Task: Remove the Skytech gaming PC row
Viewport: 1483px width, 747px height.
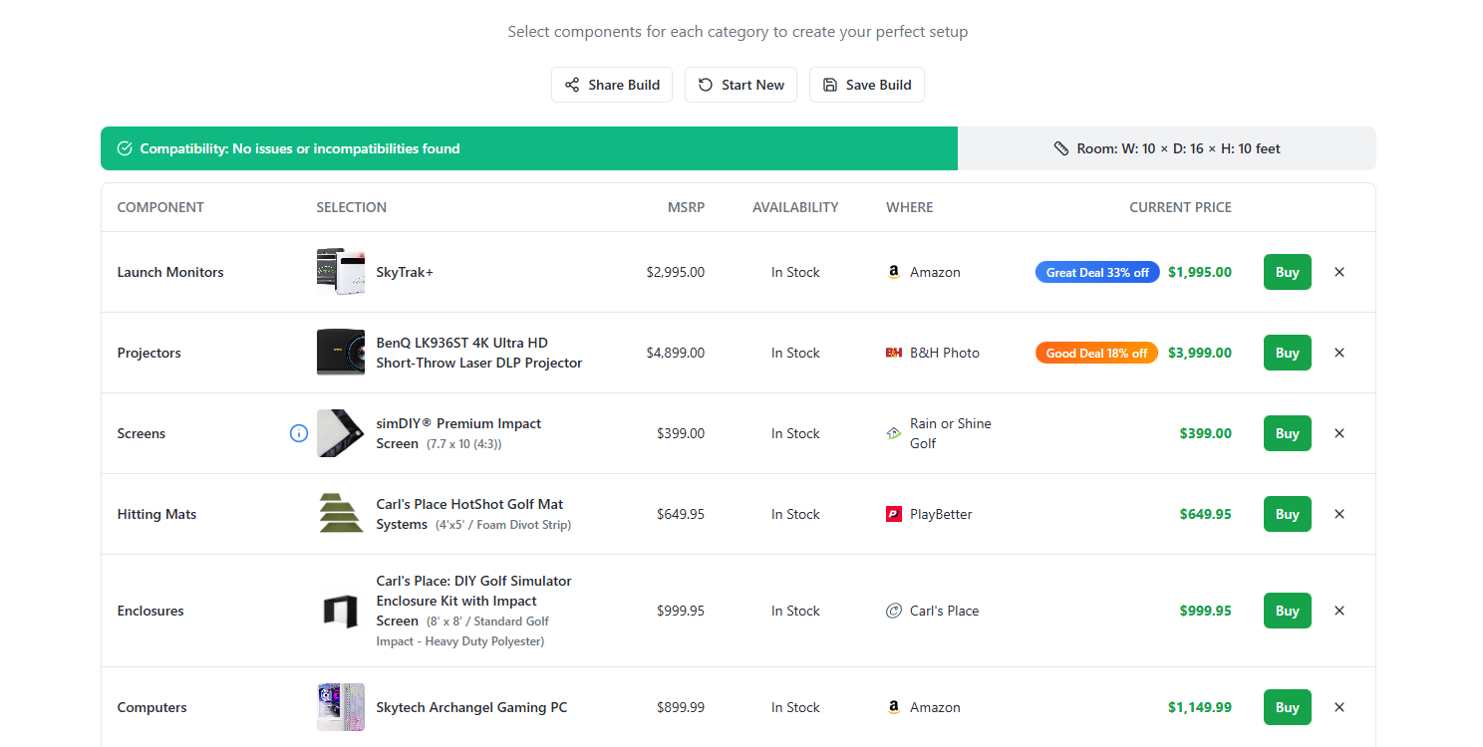Action: click(x=1339, y=707)
